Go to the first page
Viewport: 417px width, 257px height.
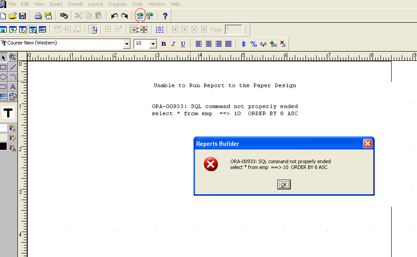click(x=175, y=29)
